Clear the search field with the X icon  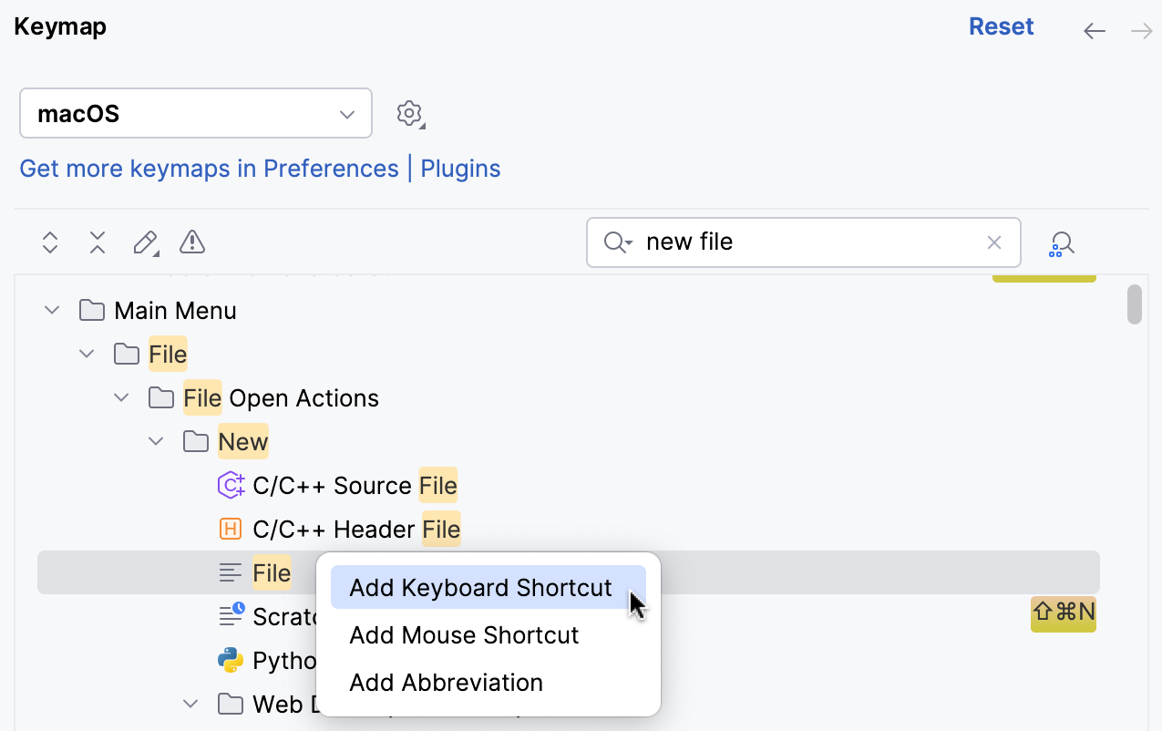(x=993, y=242)
